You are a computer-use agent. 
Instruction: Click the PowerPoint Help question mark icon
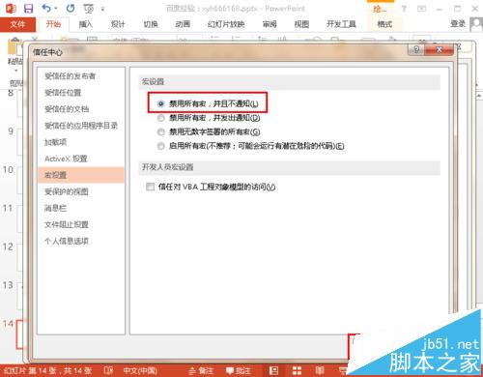point(404,9)
